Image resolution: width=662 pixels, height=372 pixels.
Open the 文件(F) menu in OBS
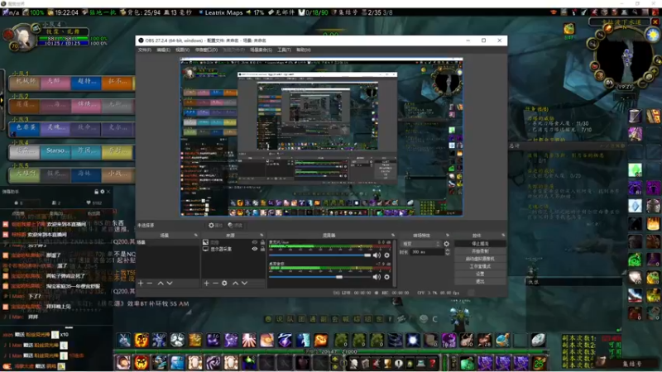[144, 50]
